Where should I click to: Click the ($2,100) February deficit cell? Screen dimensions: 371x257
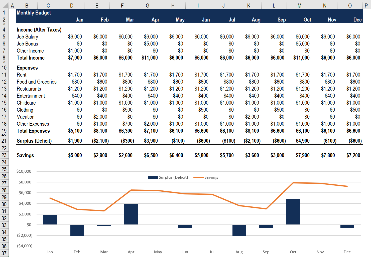pos(100,141)
